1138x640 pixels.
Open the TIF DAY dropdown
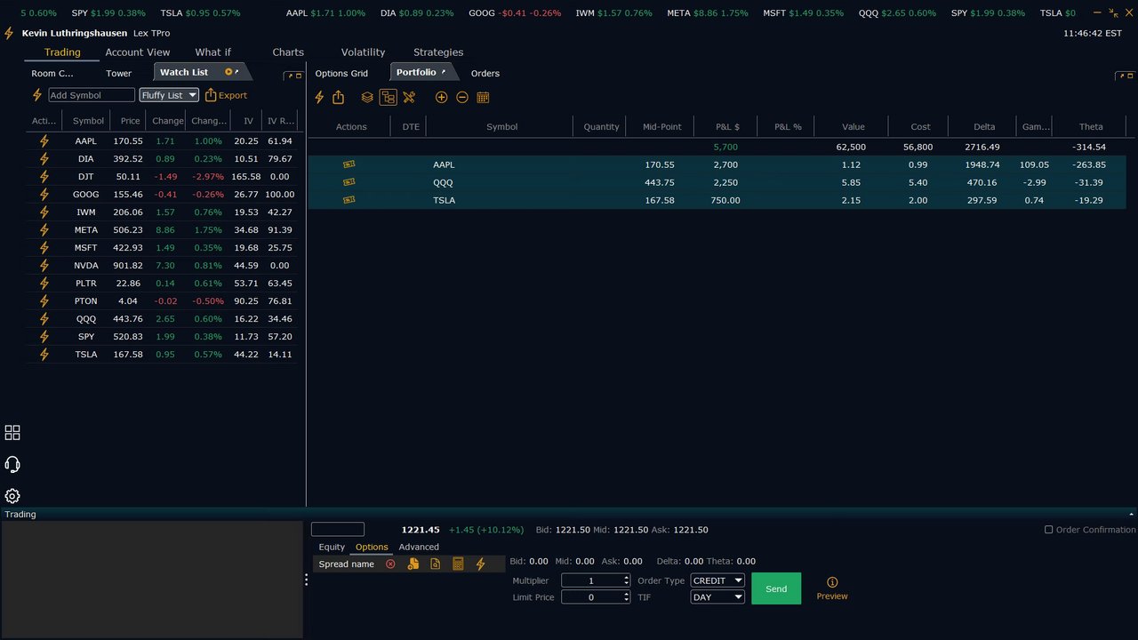(717, 597)
